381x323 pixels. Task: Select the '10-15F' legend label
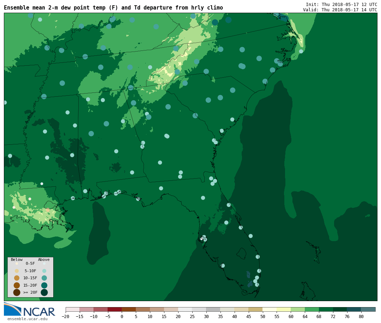(x=30, y=278)
